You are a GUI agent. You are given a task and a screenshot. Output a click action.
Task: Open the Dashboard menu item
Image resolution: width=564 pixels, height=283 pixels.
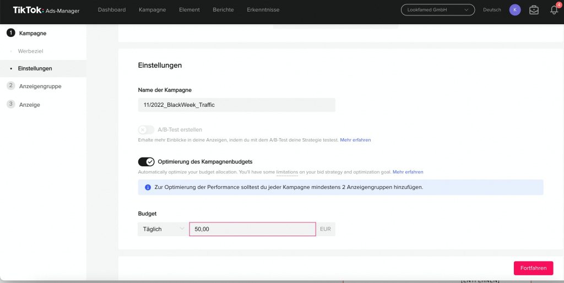tap(112, 10)
